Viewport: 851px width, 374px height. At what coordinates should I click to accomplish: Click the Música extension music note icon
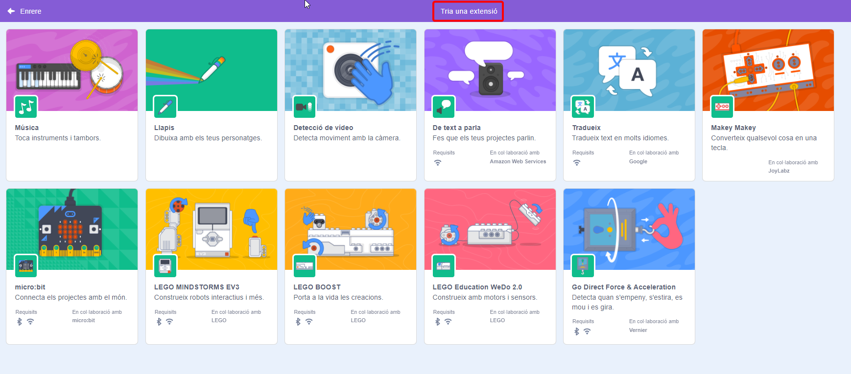(26, 107)
